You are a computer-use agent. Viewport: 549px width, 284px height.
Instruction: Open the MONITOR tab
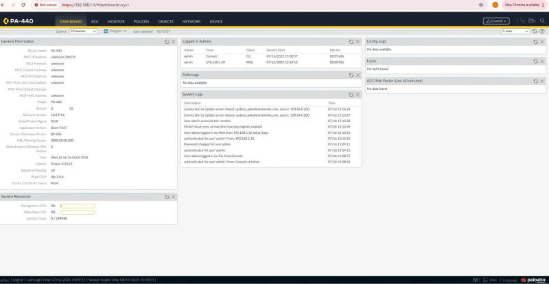116,21
